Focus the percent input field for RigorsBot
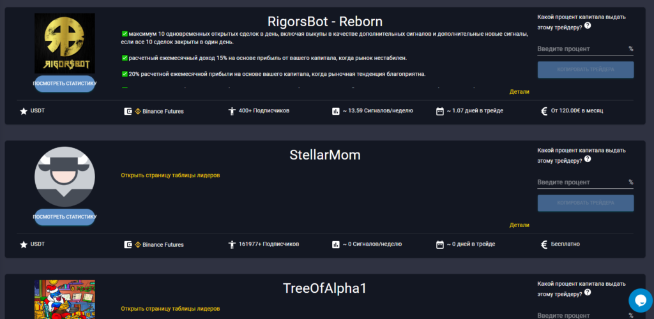The height and width of the screenshot is (319, 654). pyautogui.click(x=581, y=49)
